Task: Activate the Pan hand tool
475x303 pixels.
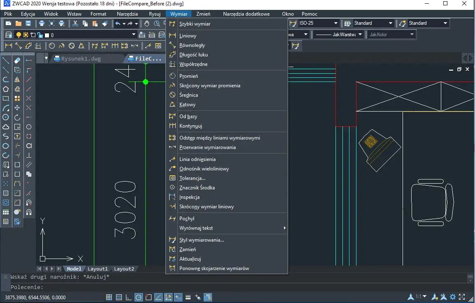Action: pos(147,23)
